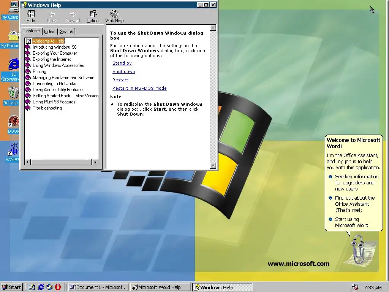Switch to Microsoft Word Help taskbar button
389x292 pixels.
161,287
